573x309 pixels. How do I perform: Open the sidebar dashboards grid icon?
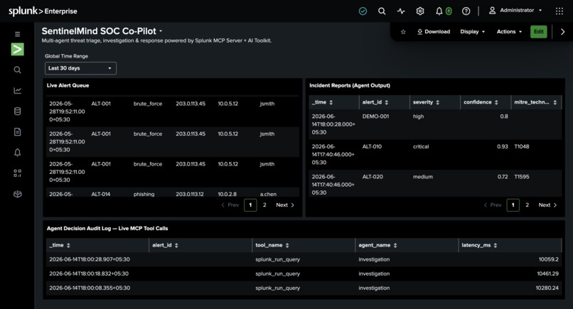(17, 173)
